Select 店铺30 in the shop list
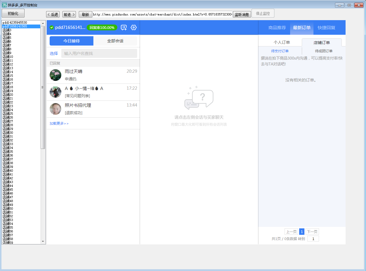Screen dimensions: 366x271 tap(21, 133)
